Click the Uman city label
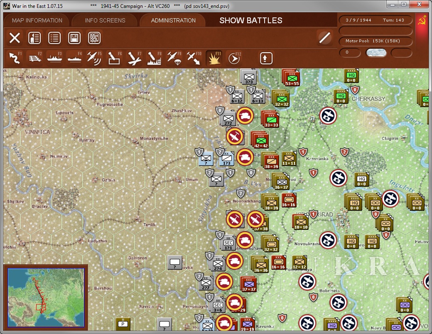 (x=191, y=179)
